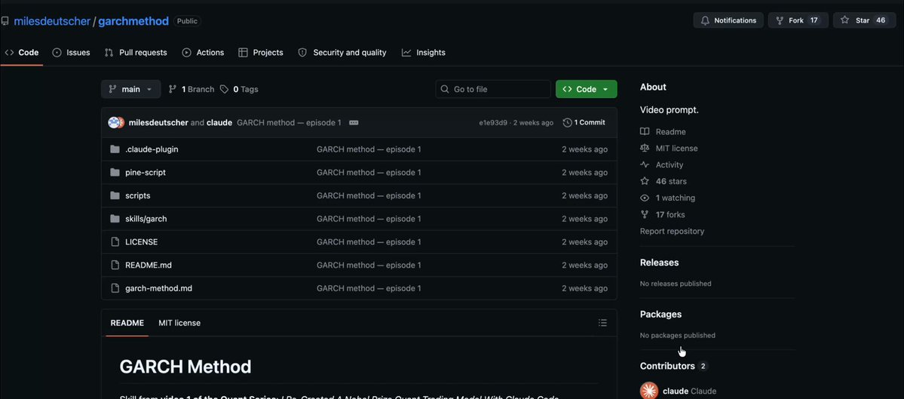The image size is (904, 399).
Task: Expand the main branch dropdown
Action: [x=131, y=89]
